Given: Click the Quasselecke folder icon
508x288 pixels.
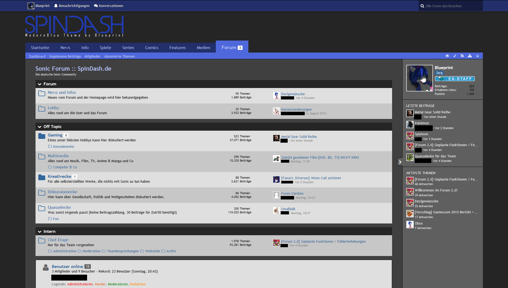Looking at the screenshot, I should (x=42, y=208).
